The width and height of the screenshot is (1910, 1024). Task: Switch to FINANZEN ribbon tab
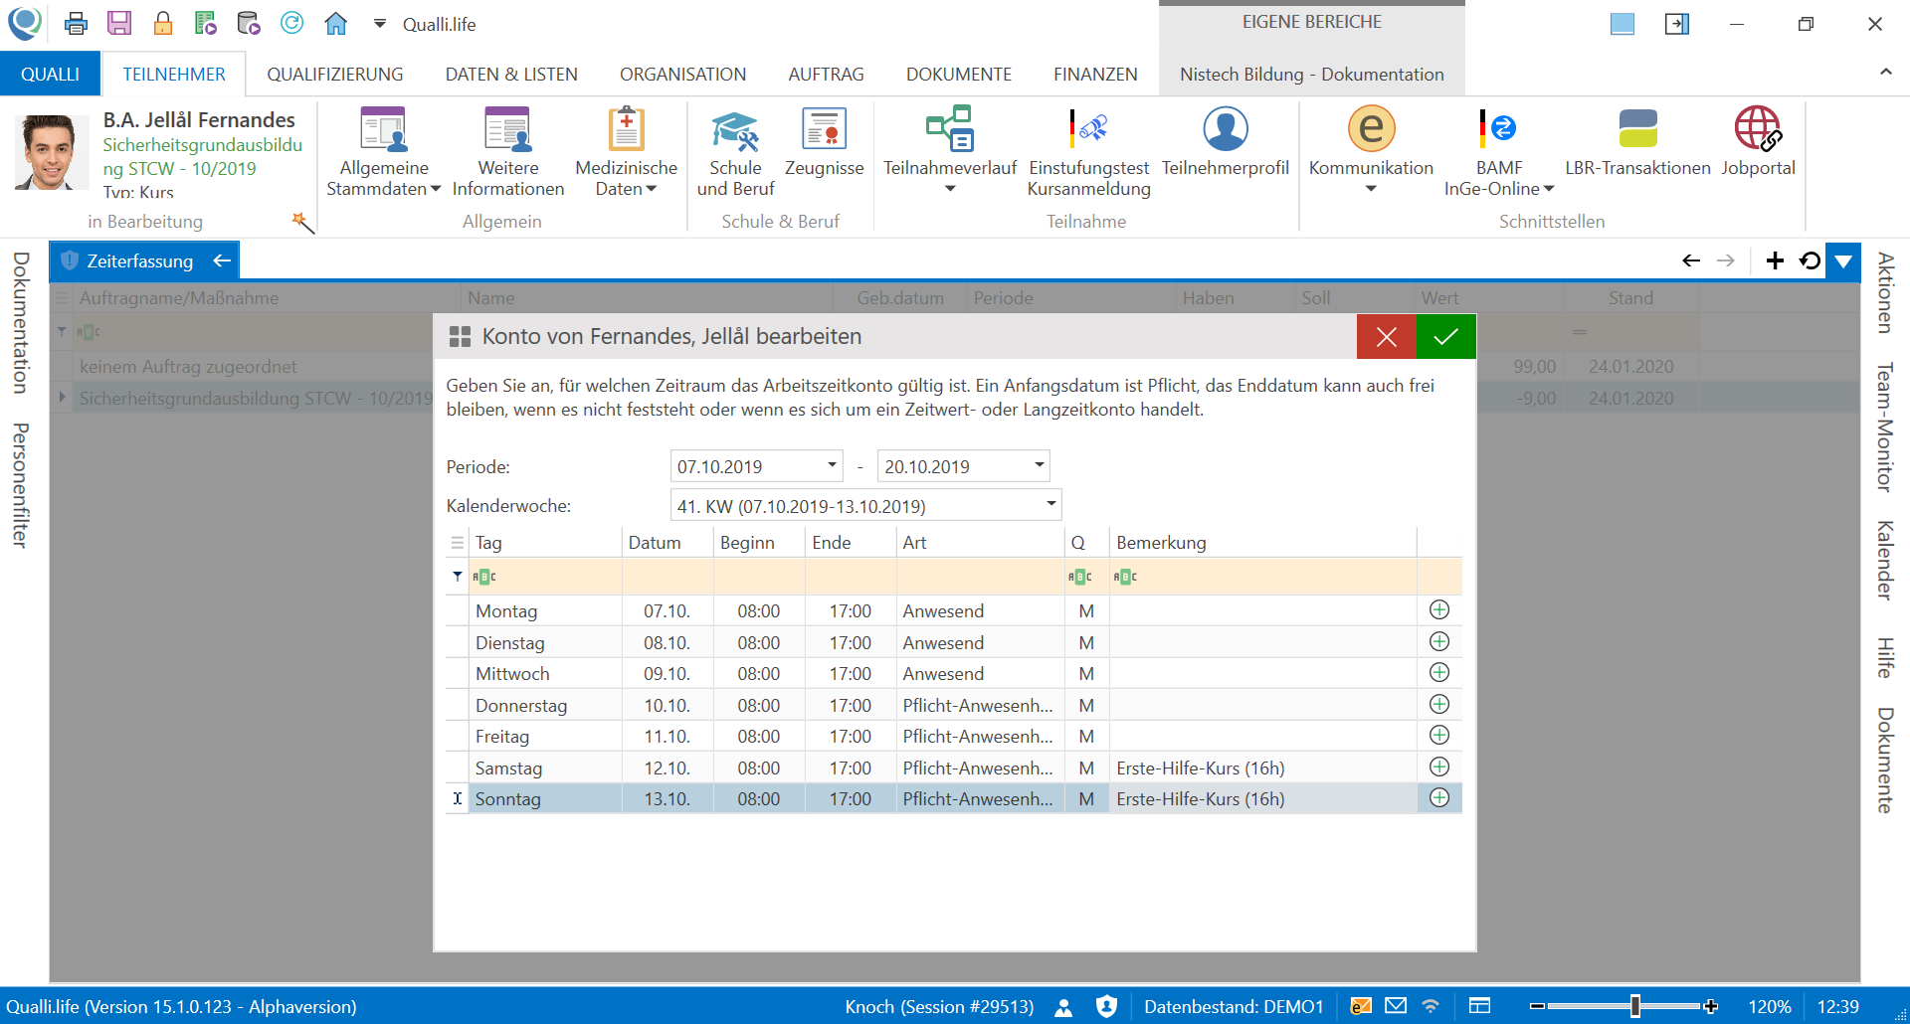(x=1095, y=75)
